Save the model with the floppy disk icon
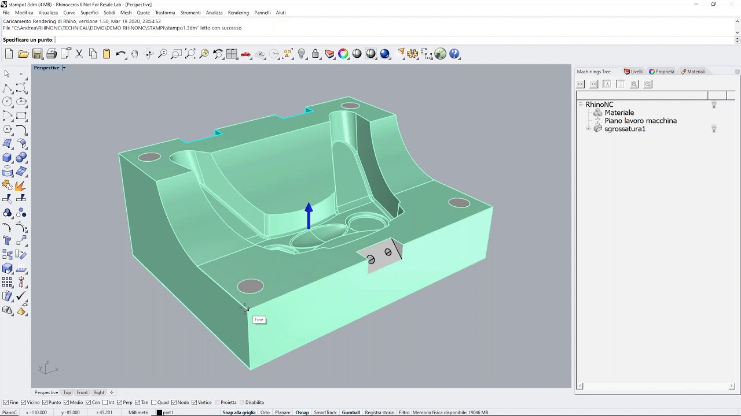Image resolution: width=741 pixels, height=416 pixels. (x=37, y=54)
